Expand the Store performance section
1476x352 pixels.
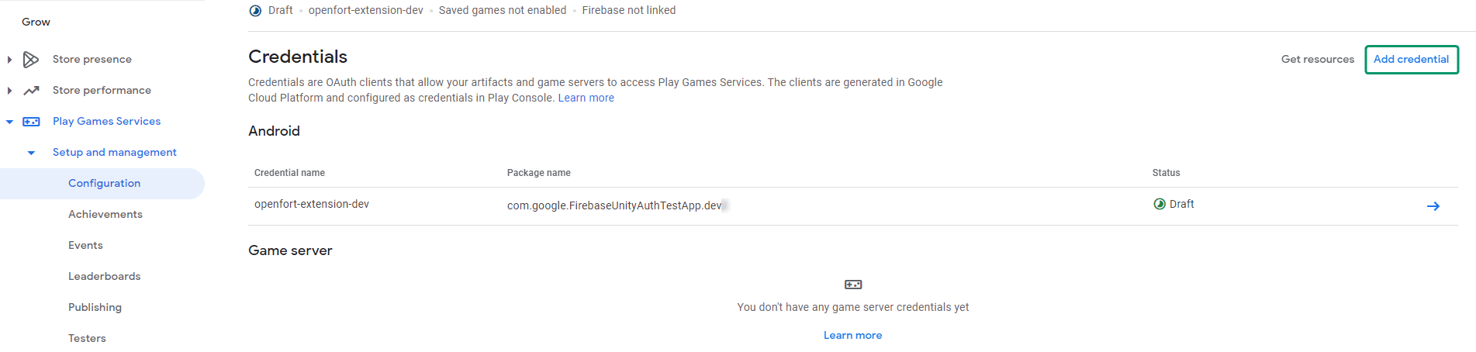coord(9,91)
